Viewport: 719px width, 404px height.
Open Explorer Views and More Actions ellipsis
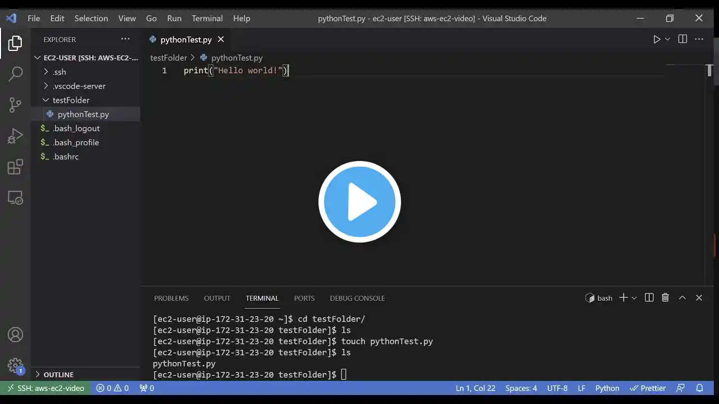tap(125, 39)
